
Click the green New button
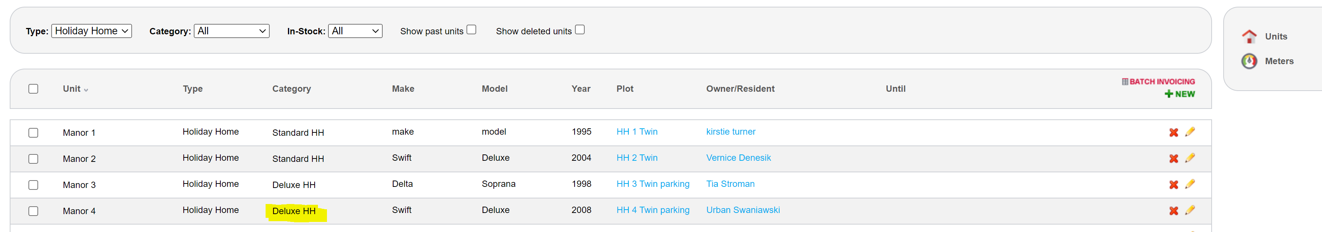1179,94
